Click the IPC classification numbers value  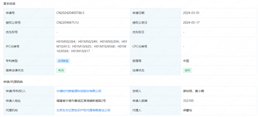tap(92, 46)
